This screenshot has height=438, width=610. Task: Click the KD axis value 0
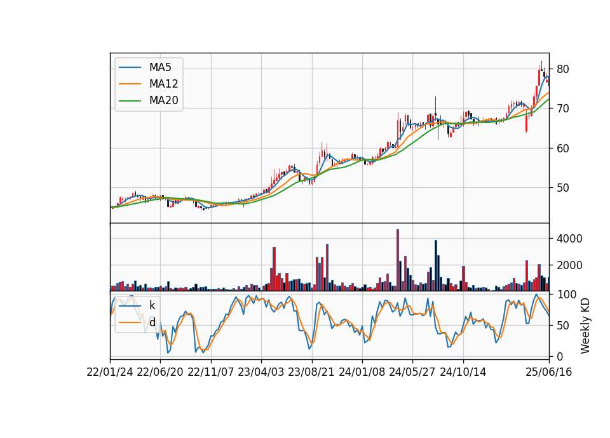point(559,356)
